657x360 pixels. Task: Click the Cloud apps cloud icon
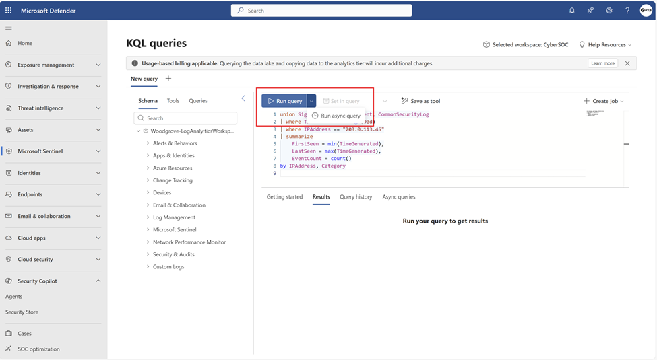(x=8, y=238)
